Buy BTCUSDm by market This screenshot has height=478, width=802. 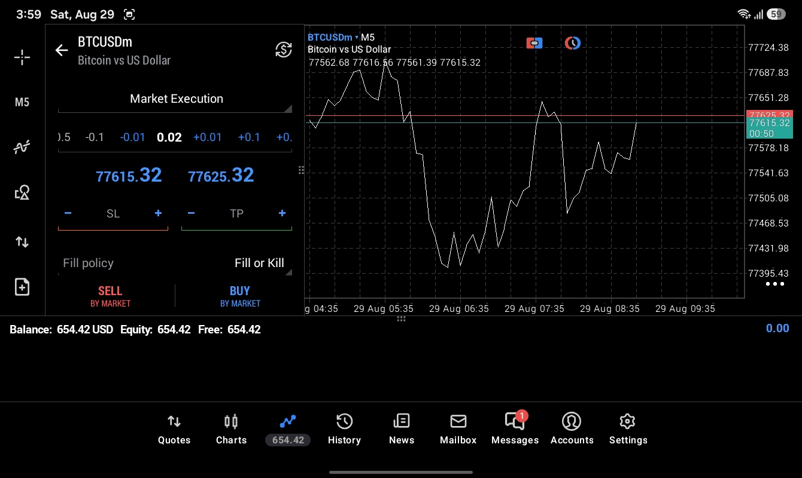pos(240,296)
